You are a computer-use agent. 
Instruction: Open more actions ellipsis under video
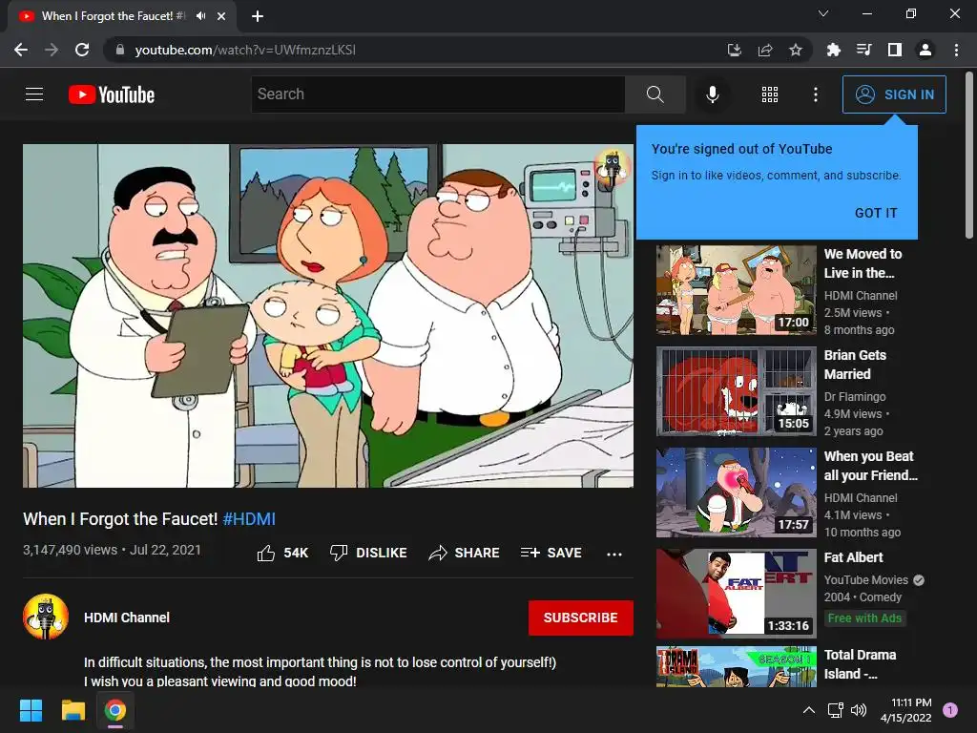pyautogui.click(x=614, y=554)
